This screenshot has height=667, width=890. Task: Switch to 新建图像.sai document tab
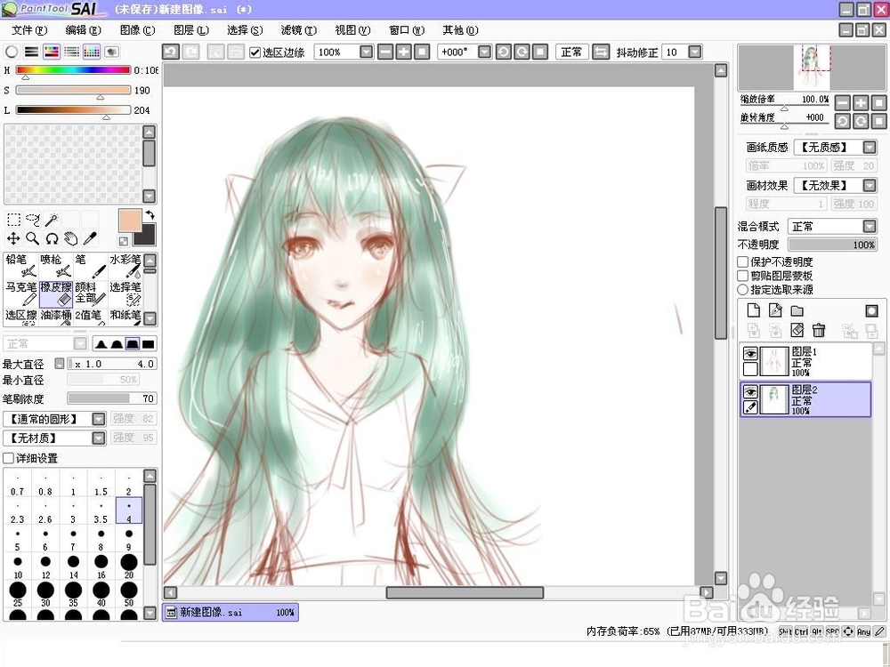pyautogui.click(x=230, y=613)
